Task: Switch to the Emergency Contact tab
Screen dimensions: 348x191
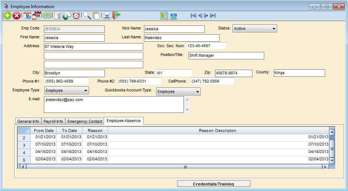Action: click(x=85, y=121)
